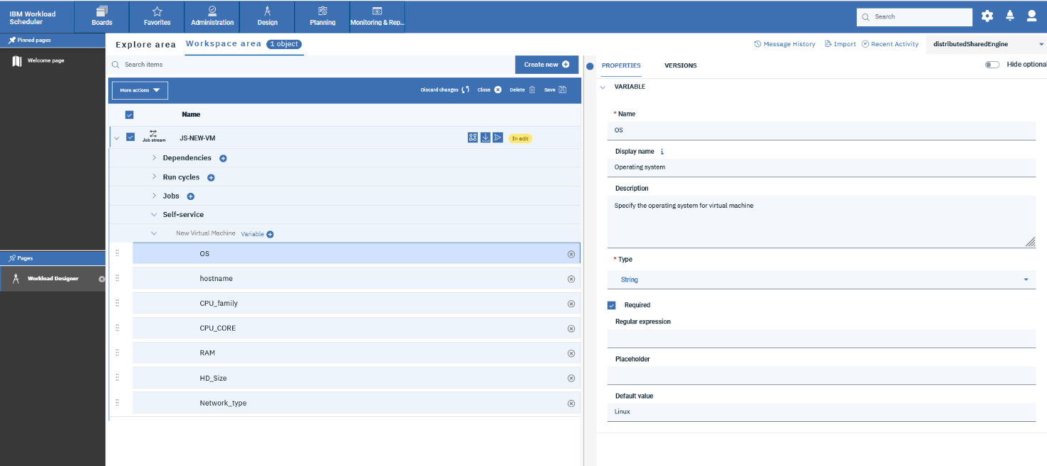The height and width of the screenshot is (466, 1047).
Task: Expand the Jobs section chevron
Action: point(154,196)
